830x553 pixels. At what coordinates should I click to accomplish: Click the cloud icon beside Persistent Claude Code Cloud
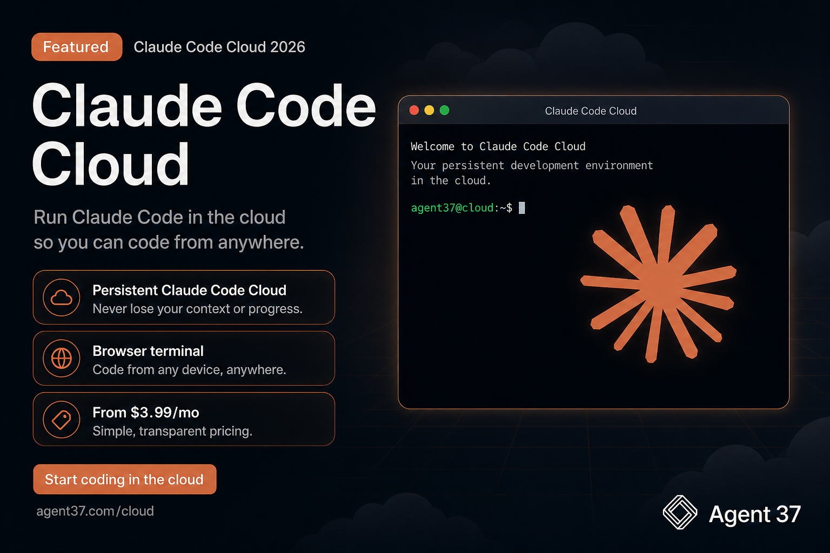coord(62,298)
